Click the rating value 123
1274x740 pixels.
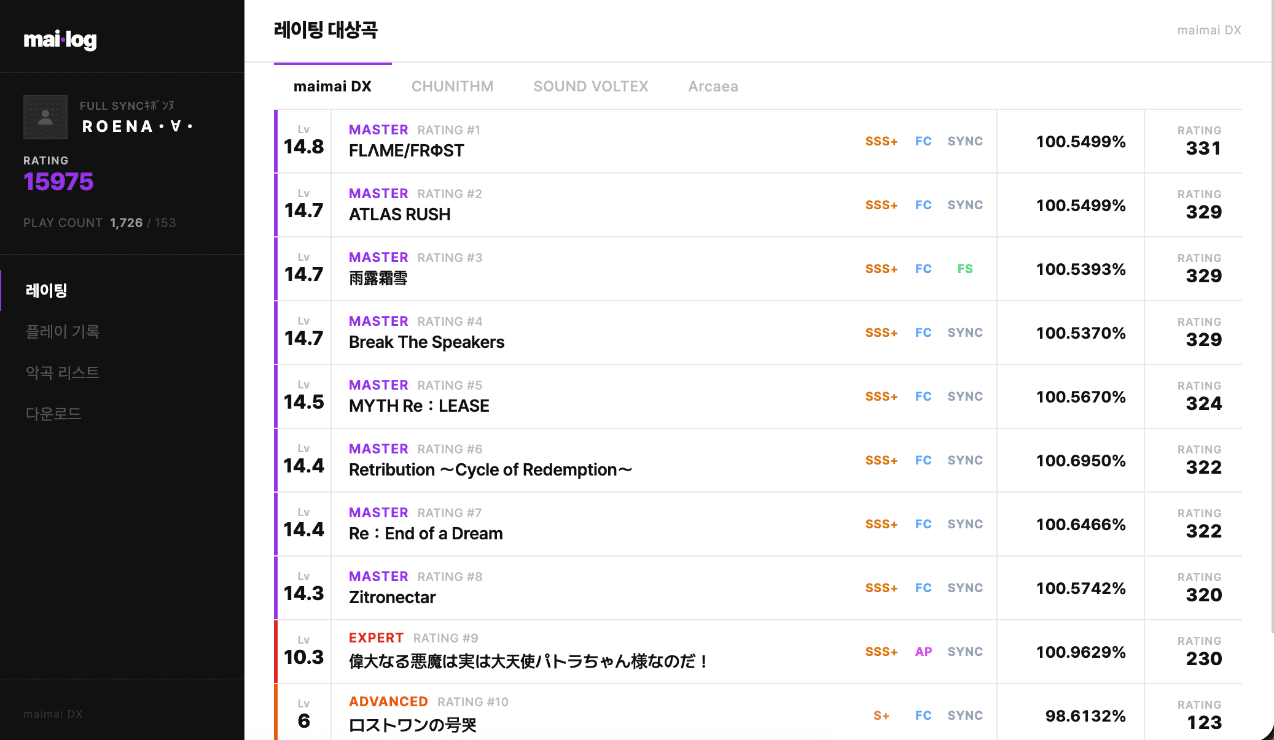pyautogui.click(x=1204, y=723)
